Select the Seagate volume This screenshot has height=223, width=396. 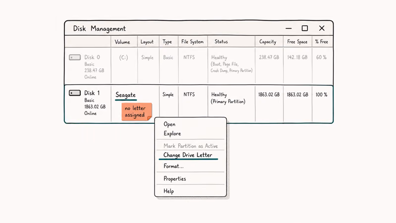[126, 95]
